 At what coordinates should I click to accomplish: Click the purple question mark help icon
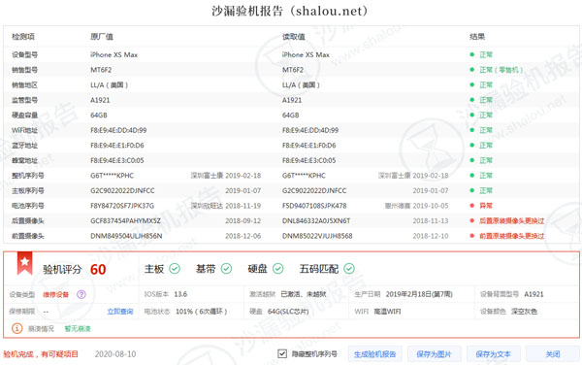[x=81, y=294]
